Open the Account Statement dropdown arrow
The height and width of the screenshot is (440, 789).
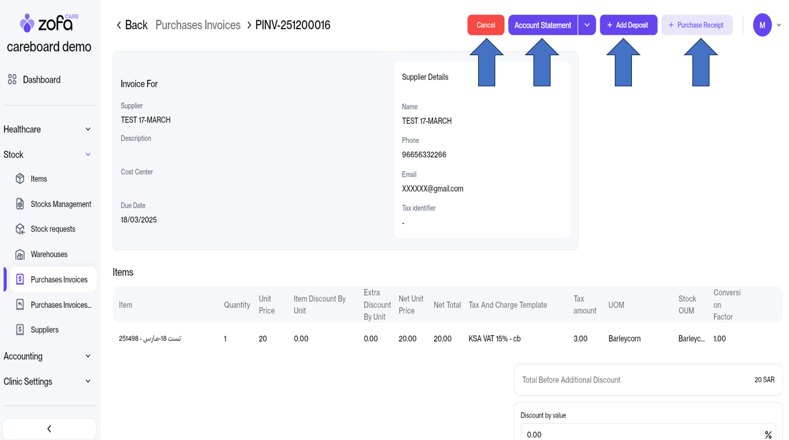pyautogui.click(x=587, y=25)
